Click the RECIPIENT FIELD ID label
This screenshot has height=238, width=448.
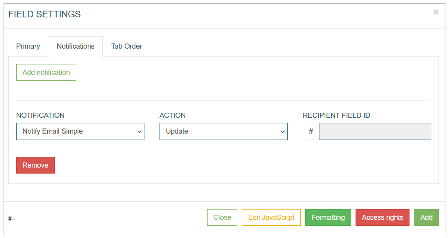tap(336, 115)
